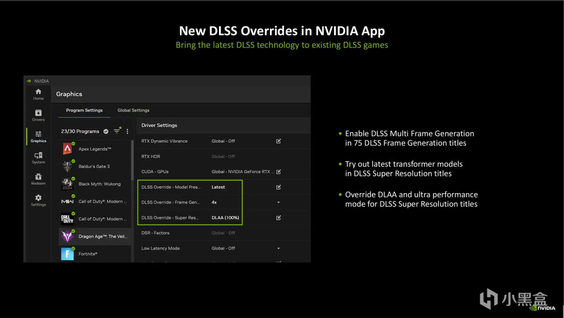This screenshot has width=564, height=318.
Task: Click the RTX HDR setting label
Action: [151, 157]
